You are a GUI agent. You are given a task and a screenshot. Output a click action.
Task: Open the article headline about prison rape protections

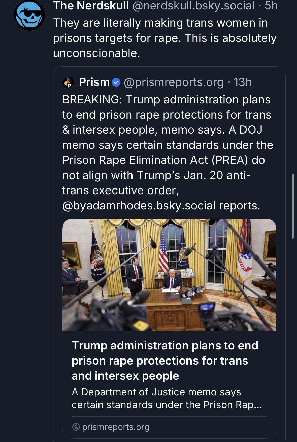[x=165, y=361]
